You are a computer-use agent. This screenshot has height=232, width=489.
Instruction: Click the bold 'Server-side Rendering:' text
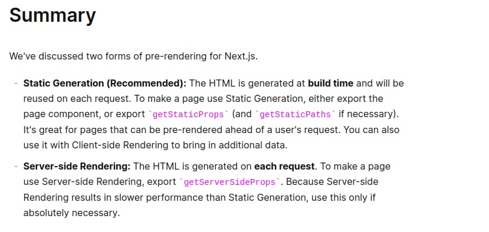[77, 166]
